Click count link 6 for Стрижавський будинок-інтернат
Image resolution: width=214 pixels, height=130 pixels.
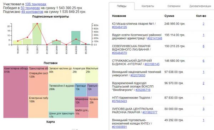tap(203, 61)
